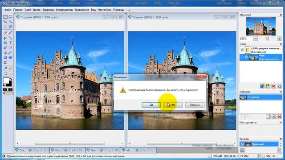
Task: Open the status bar dropdown arrow
Action: point(259,156)
